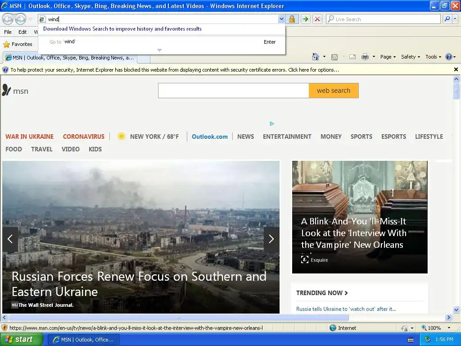Click the Back navigation arrow button
This screenshot has width=461, height=346.
(x=8, y=19)
